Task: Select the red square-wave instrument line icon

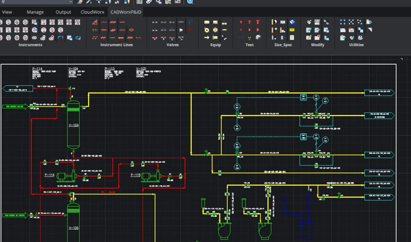Action: click(95, 38)
